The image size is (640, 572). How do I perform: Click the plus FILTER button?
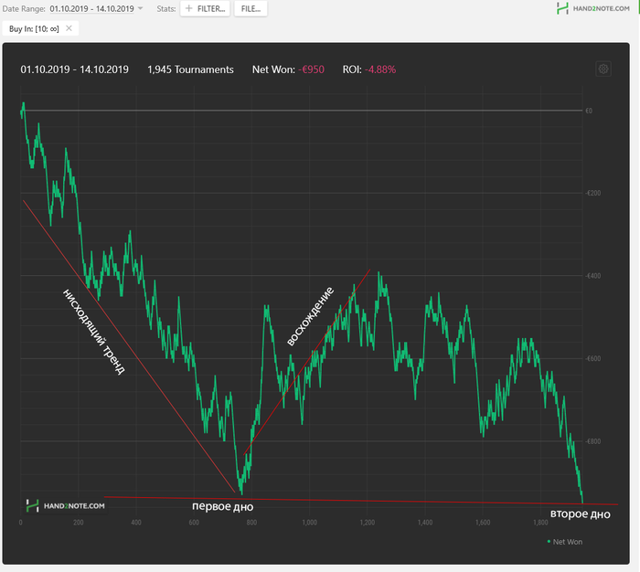(x=205, y=8)
